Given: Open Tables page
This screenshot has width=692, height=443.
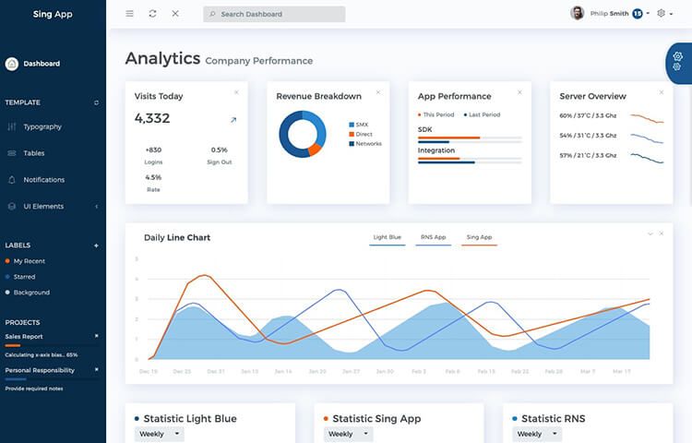Looking at the screenshot, I should point(34,153).
